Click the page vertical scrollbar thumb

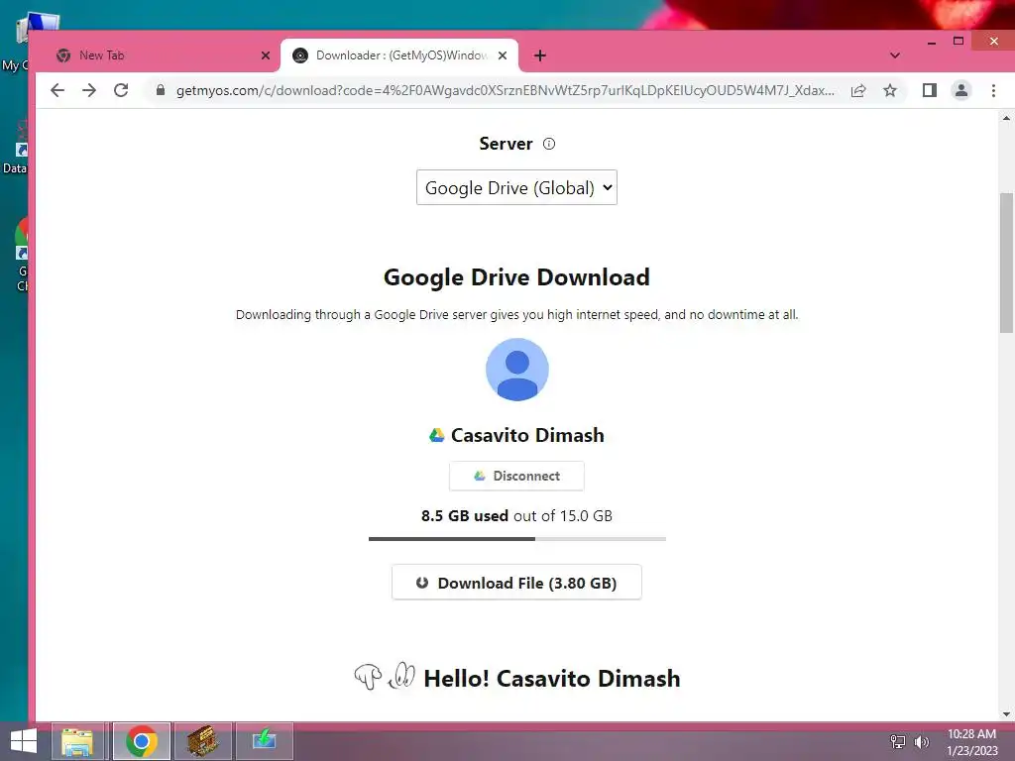[x=1007, y=263]
